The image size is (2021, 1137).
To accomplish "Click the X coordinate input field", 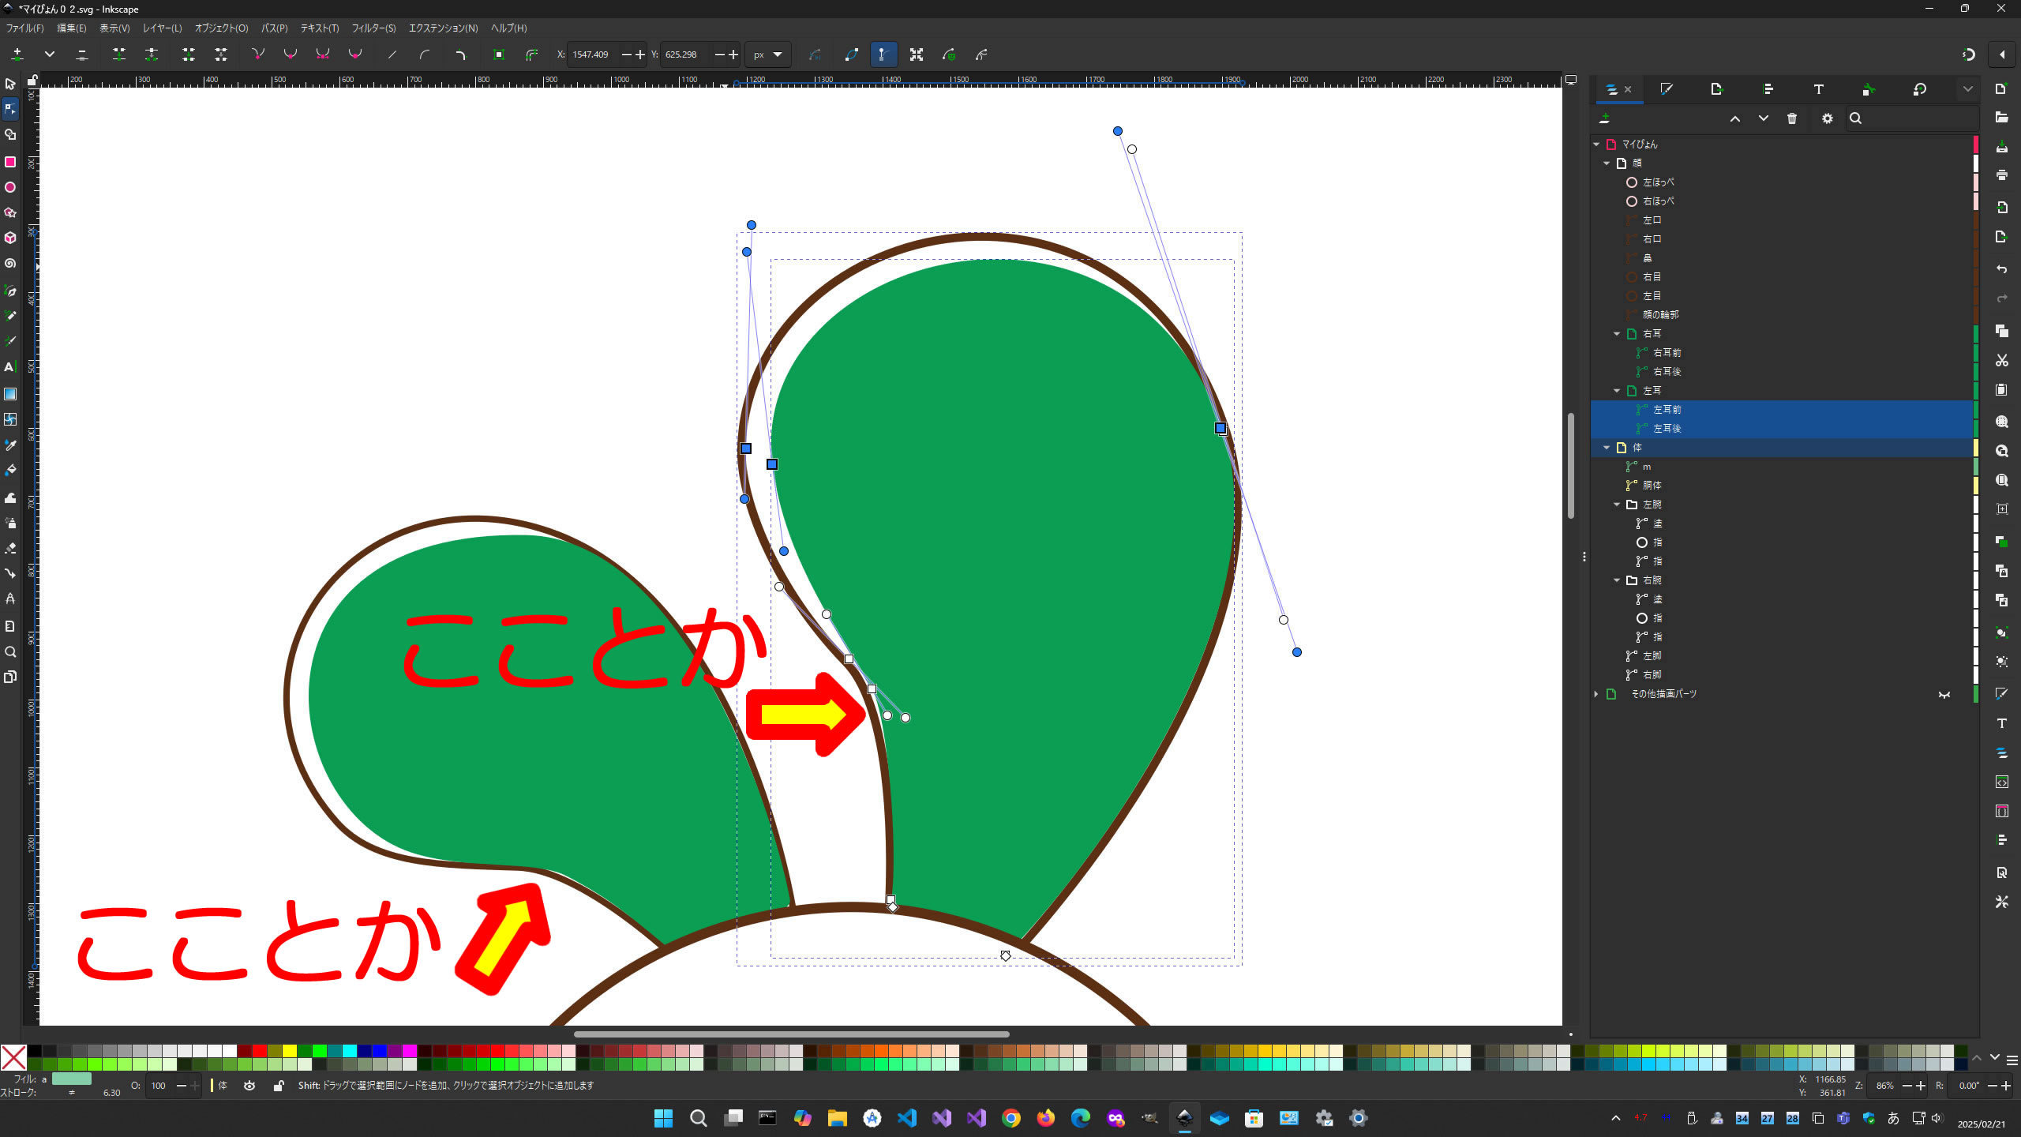I will pos(592,54).
